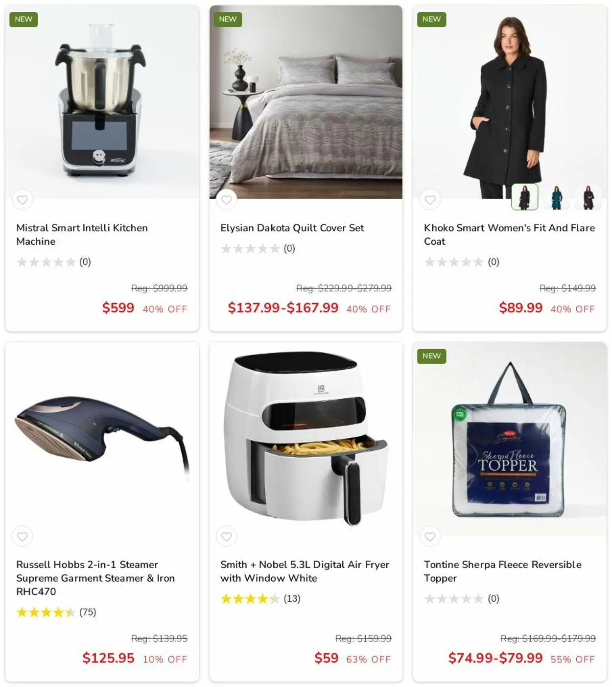This screenshot has height=687, width=612.
Task: Open Smith + Nobel 5.3L Air Fryer link
Action: [x=305, y=571]
